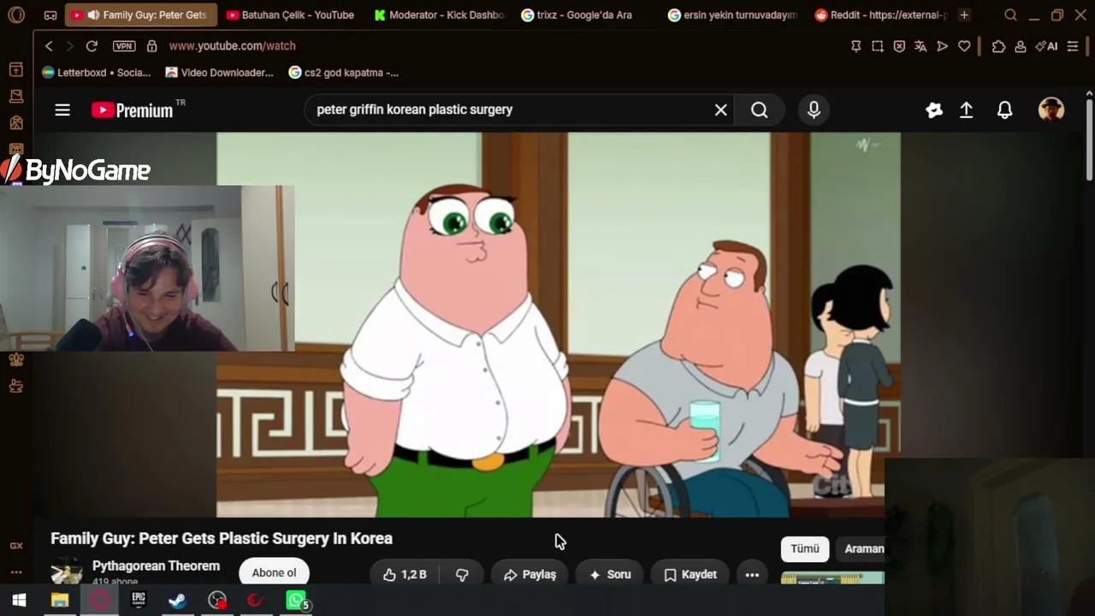Viewport: 1095px width, 616px height.
Task: Open the YouTube guide hamburger menu
Action: pos(62,110)
